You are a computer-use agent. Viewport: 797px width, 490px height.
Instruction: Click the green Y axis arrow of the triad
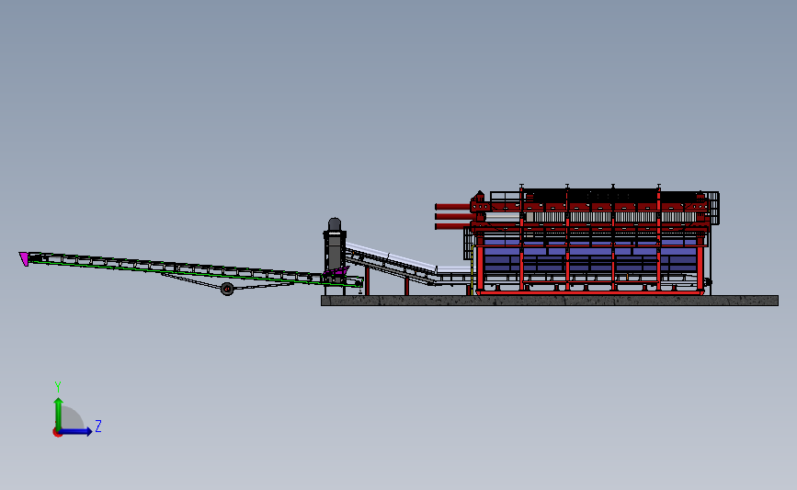(x=59, y=413)
